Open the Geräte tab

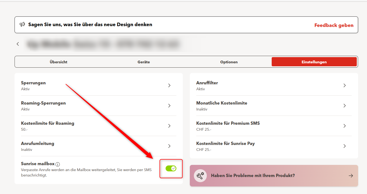pos(144,62)
